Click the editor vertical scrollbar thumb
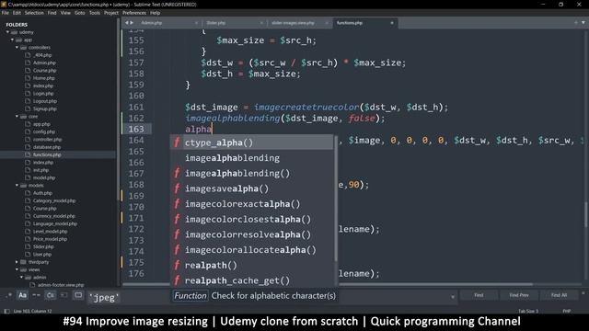 pyautogui.click(x=585, y=214)
